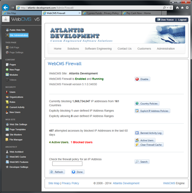This screenshot has width=192, height=193.
Task: Click the Users icon under Security
Action: pyautogui.click(x=7, y=92)
